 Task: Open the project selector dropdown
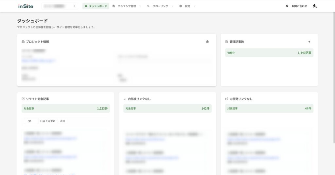60,6
